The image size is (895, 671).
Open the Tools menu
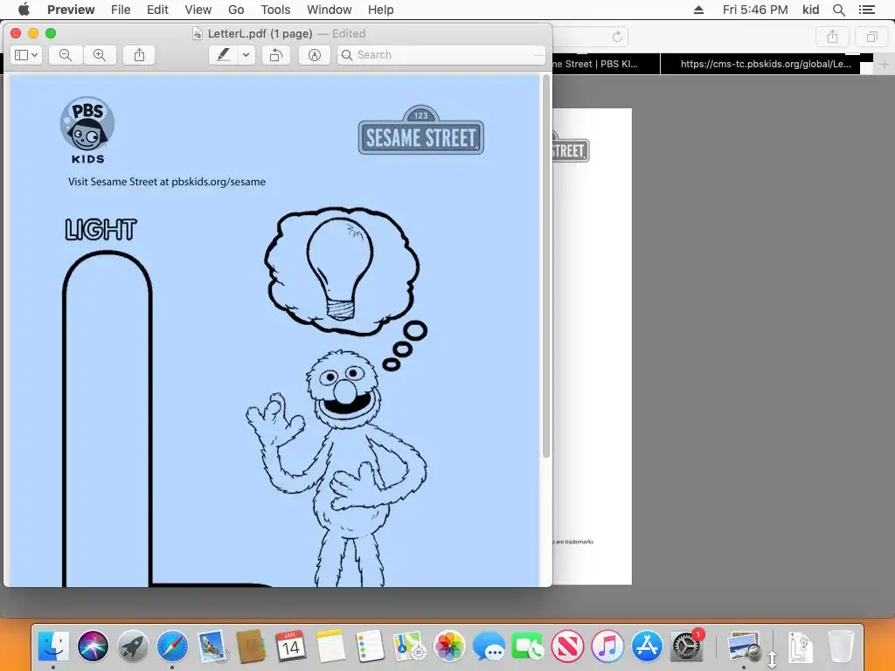275,10
